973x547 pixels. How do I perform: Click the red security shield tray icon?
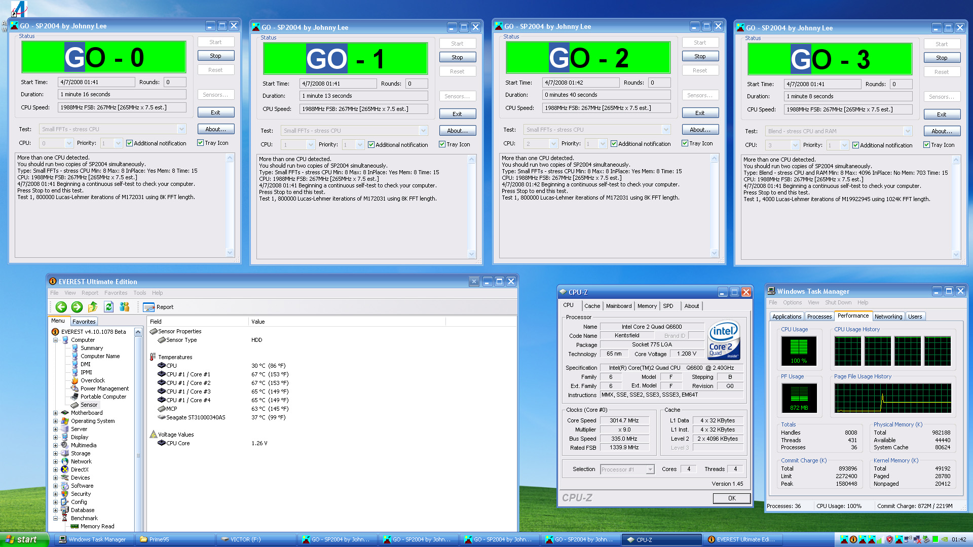click(x=889, y=539)
